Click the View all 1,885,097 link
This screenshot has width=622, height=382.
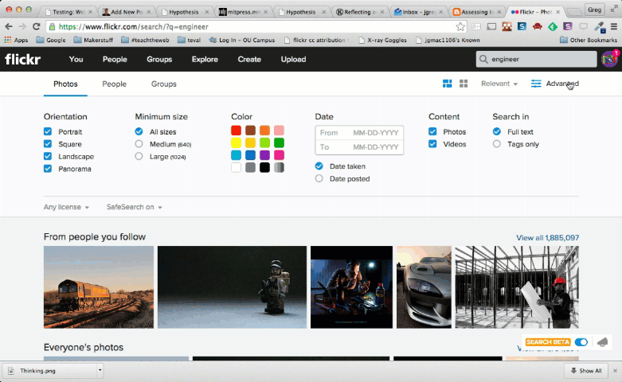tap(547, 238)
